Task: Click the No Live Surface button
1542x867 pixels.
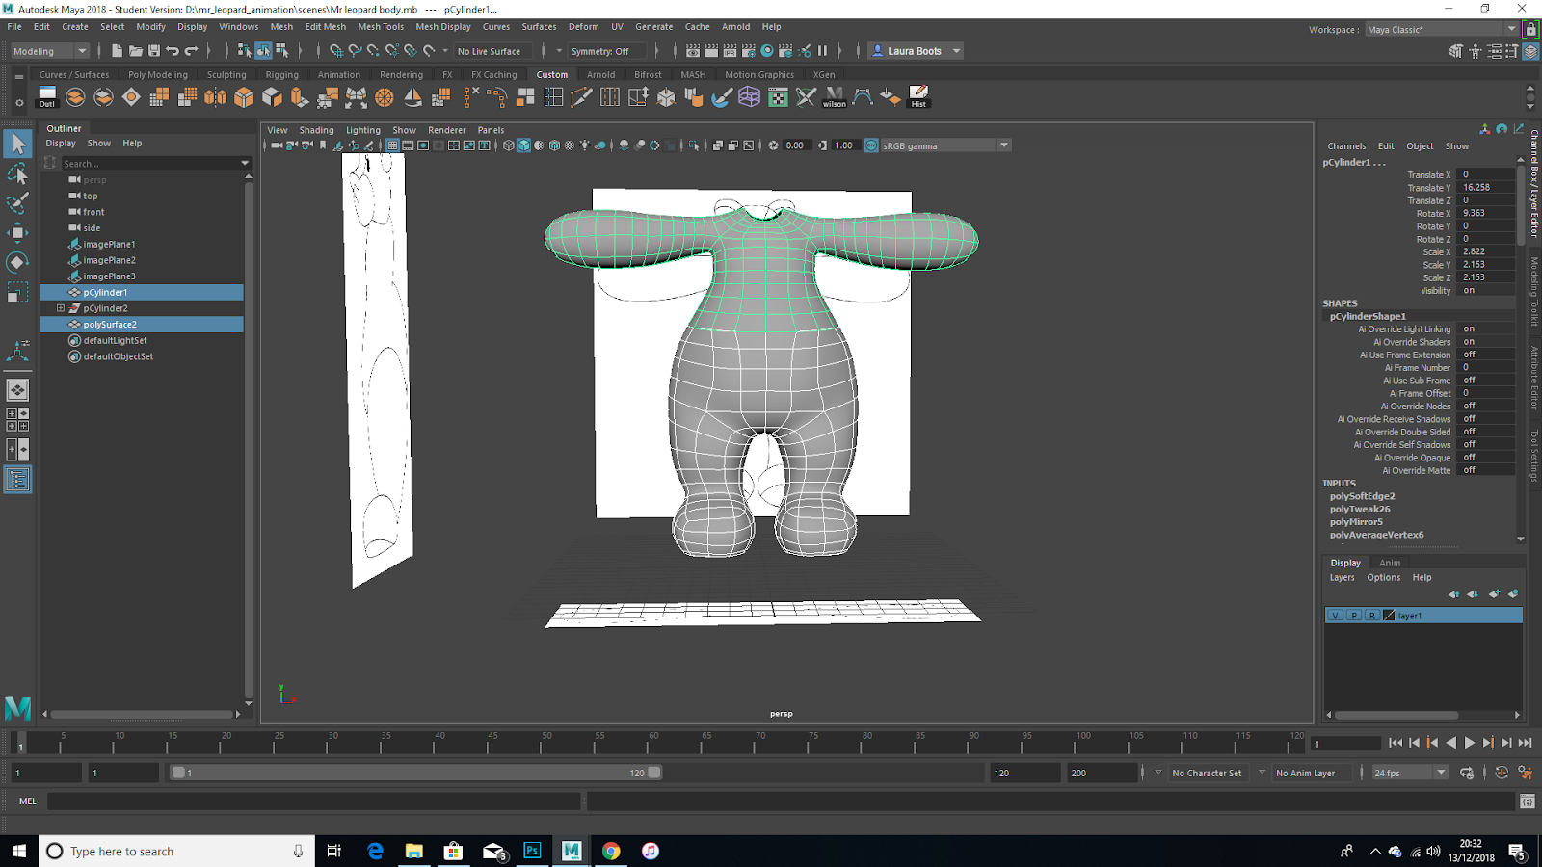Action: (x=489, y=51)
